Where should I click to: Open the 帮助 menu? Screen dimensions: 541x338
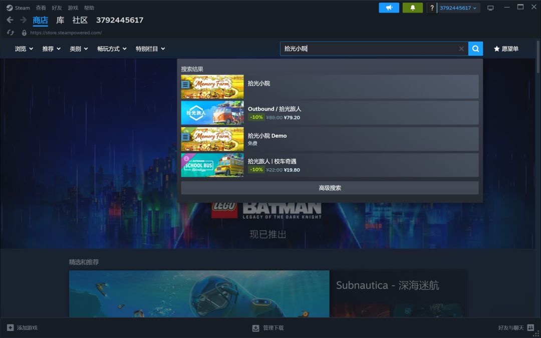89,8
